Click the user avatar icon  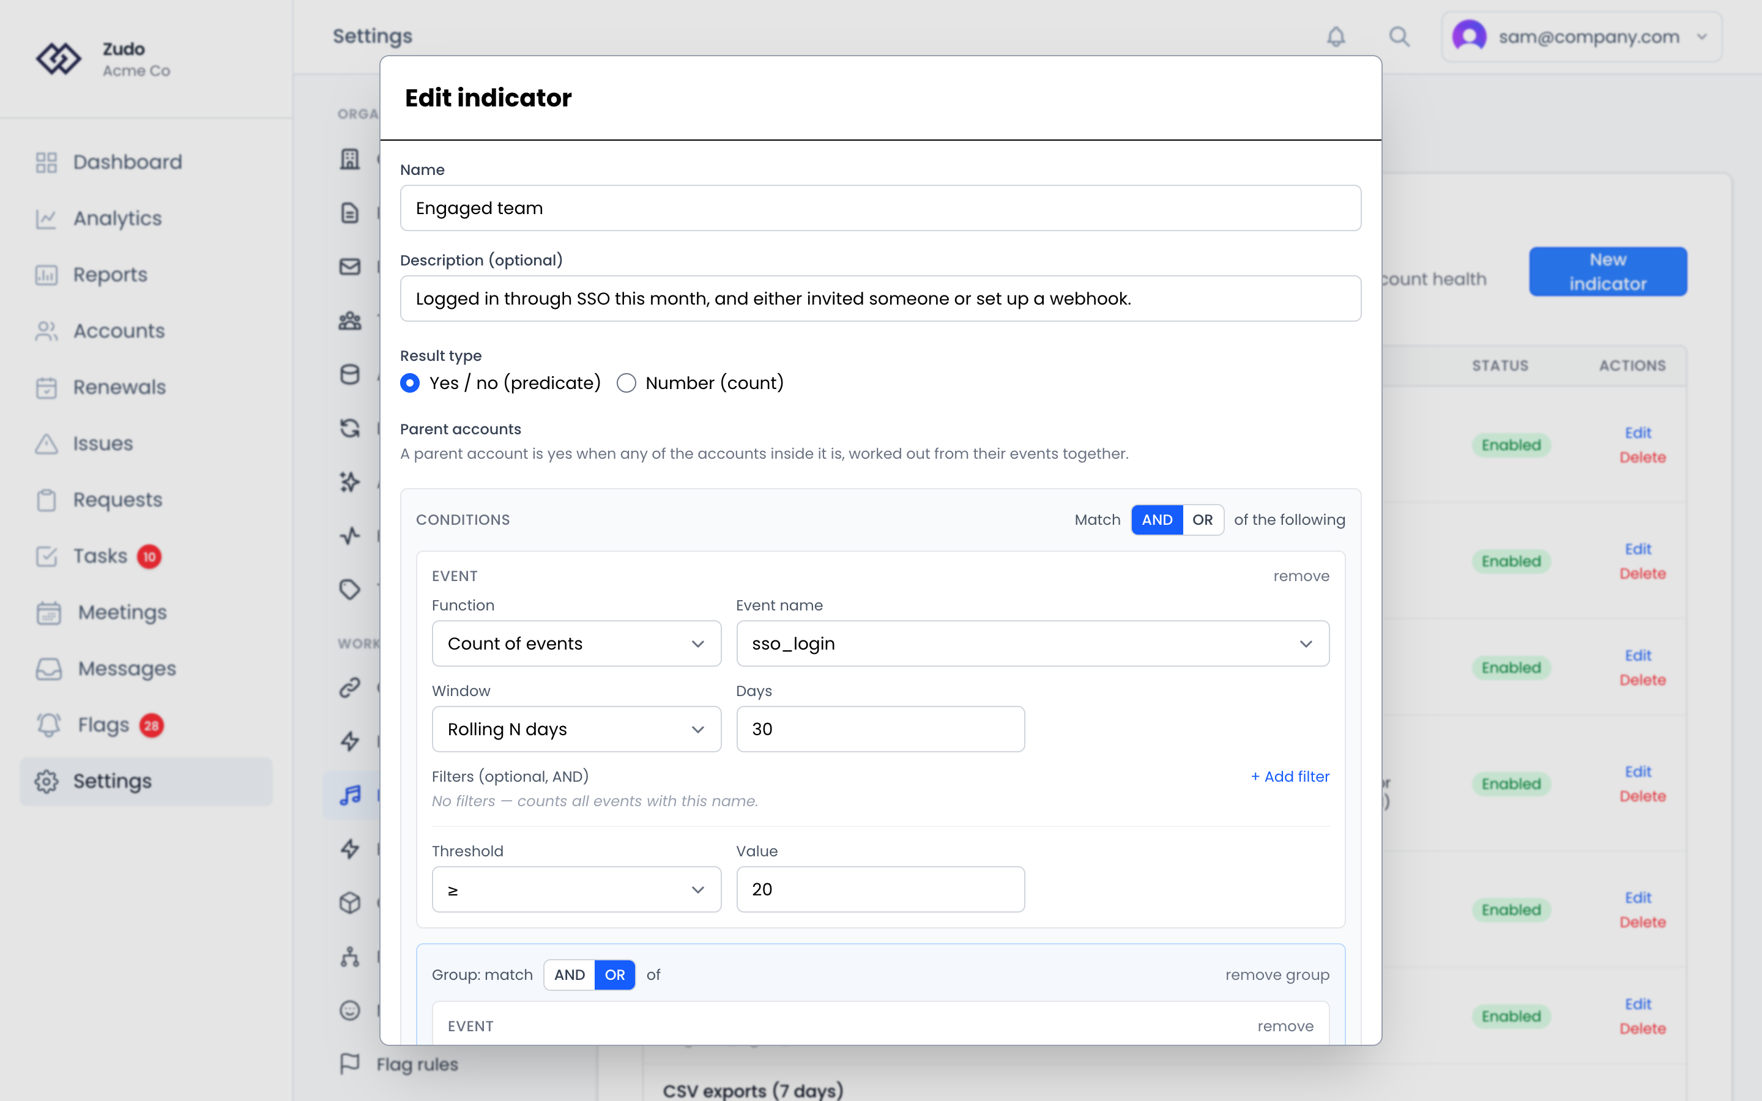point(1468,37)
